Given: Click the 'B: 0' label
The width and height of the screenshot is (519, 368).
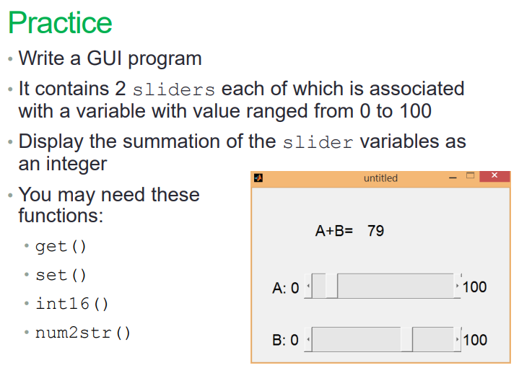Looking at the screenshot, I should click(x=285, y=340).
